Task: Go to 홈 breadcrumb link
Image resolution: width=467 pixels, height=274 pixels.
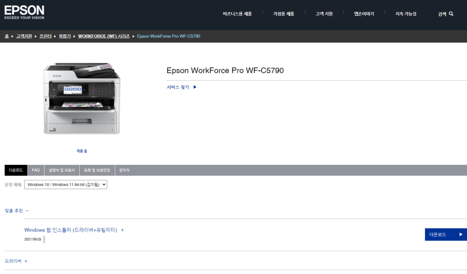Action: [x=7, y=36]
